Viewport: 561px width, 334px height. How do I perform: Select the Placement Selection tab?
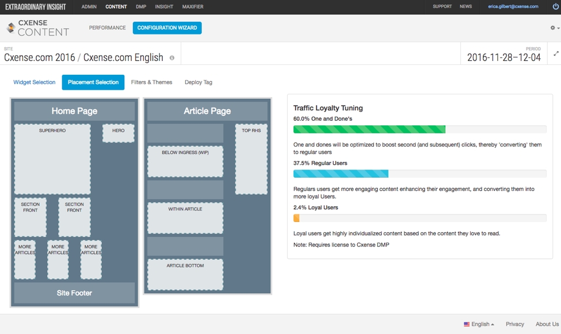(x=93, y=82)
